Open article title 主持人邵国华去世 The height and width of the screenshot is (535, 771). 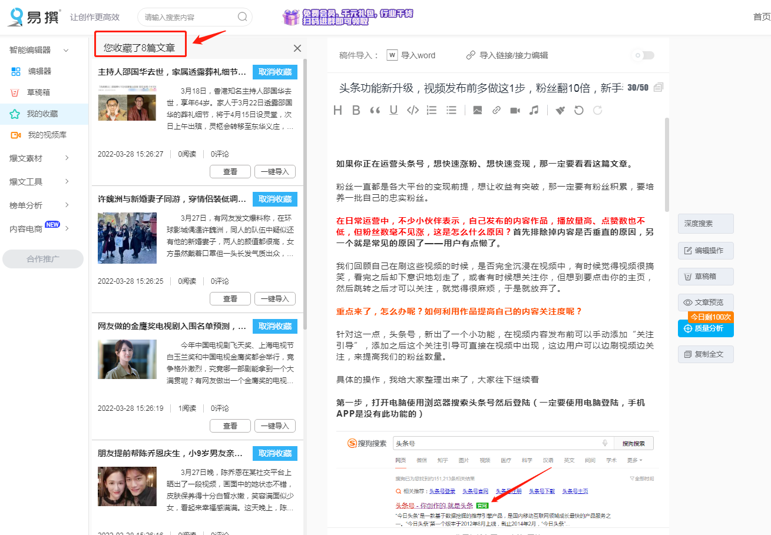[x=172, y=72]
